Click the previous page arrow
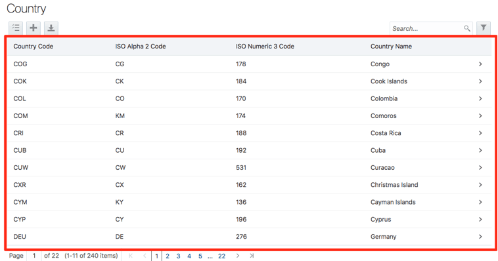The height and width of the screenshot is (261, 498). [145, 256]
